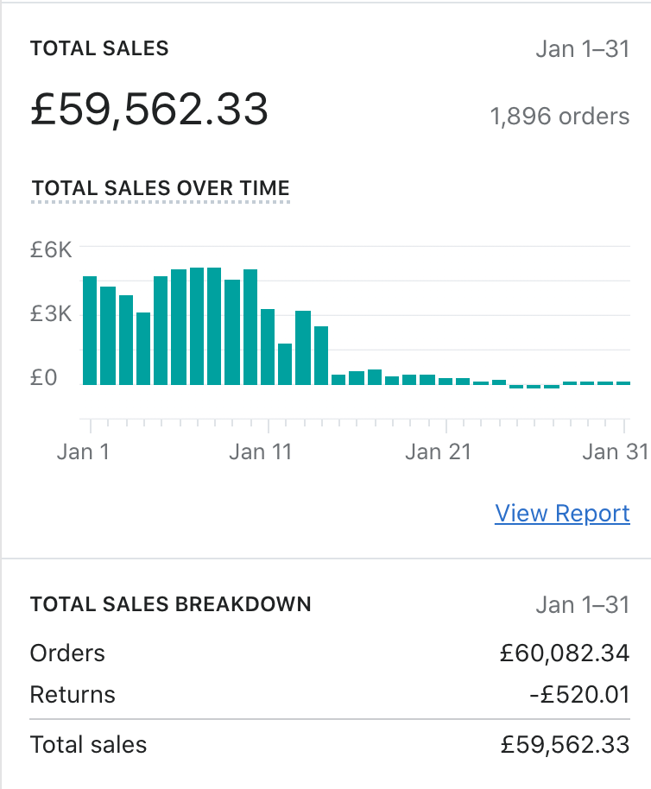Click the "Returns" row label
The height and width of the screenshot is (789, 651).
click(x=73, y=695)
